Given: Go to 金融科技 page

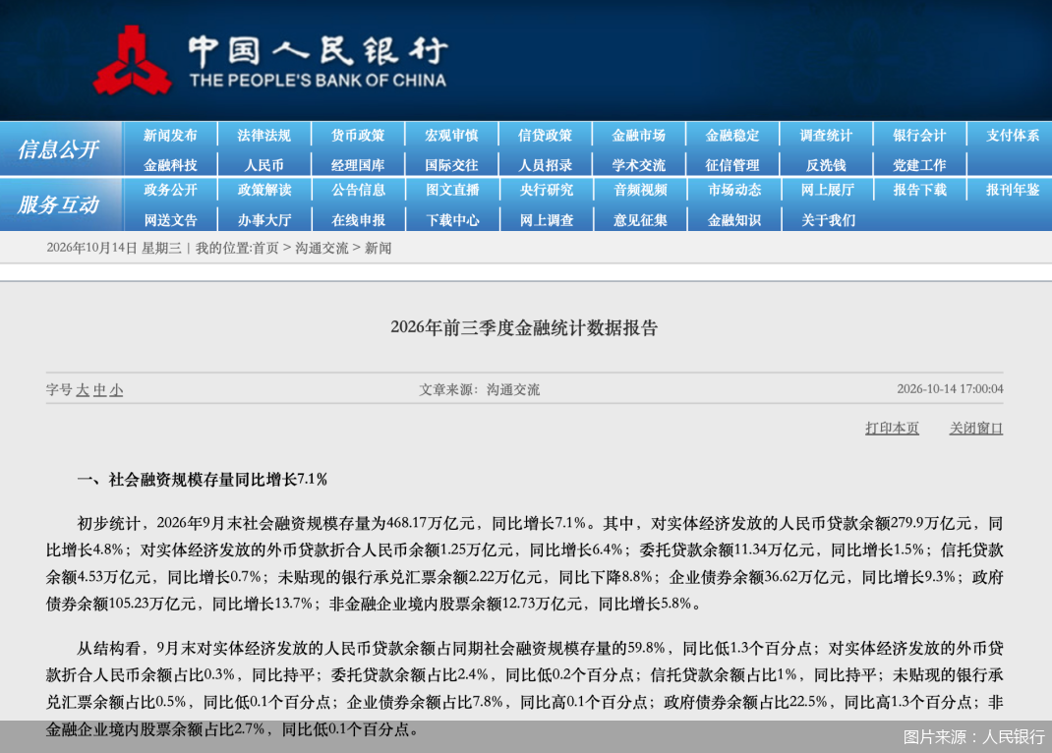Looking at the screenshot, I should point(170,165).
